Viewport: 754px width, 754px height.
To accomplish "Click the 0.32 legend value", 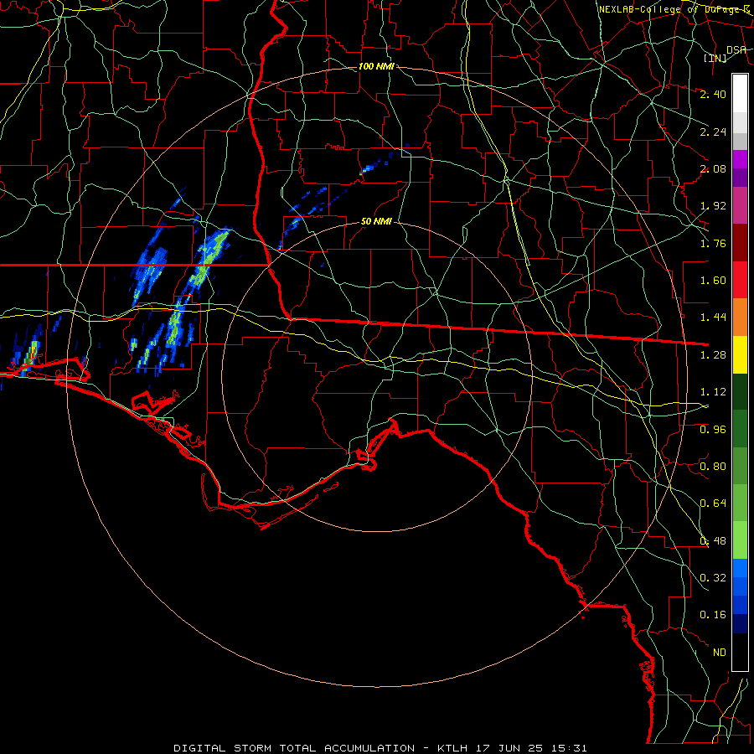I will (713, 578).
